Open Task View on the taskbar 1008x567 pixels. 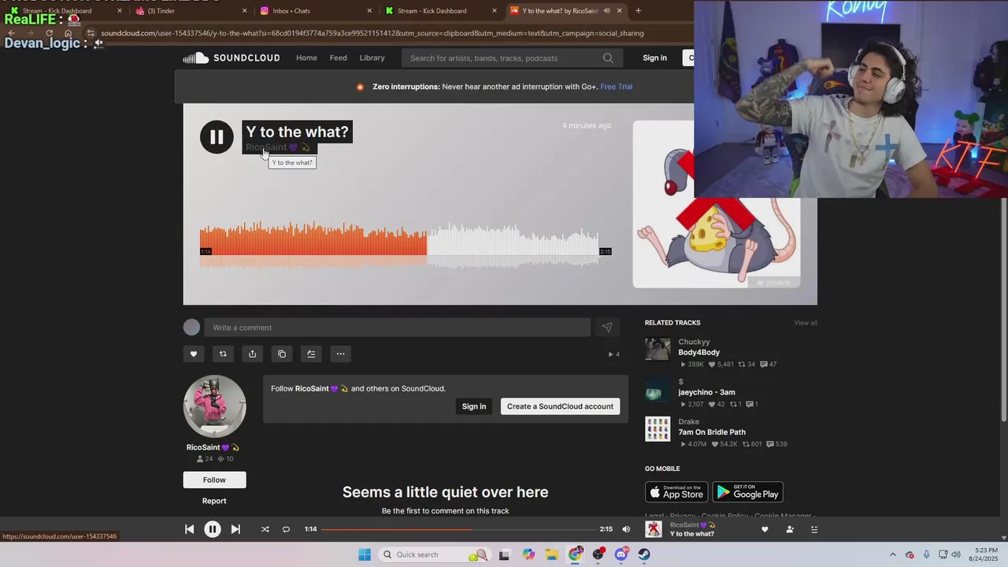(504, 554)
